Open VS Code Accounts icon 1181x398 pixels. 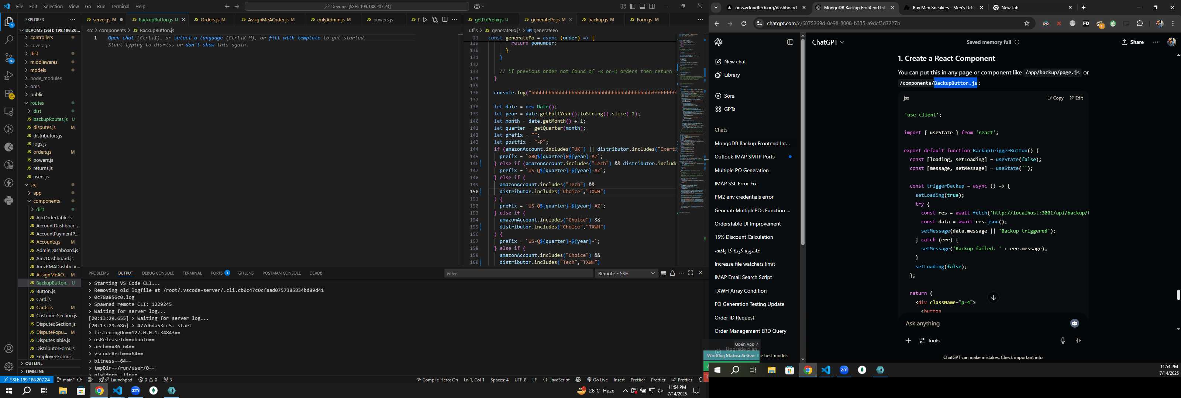tap(9, 349)
